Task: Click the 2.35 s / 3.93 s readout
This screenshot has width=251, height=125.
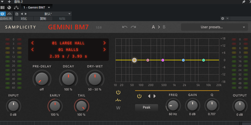Action: 68,56
